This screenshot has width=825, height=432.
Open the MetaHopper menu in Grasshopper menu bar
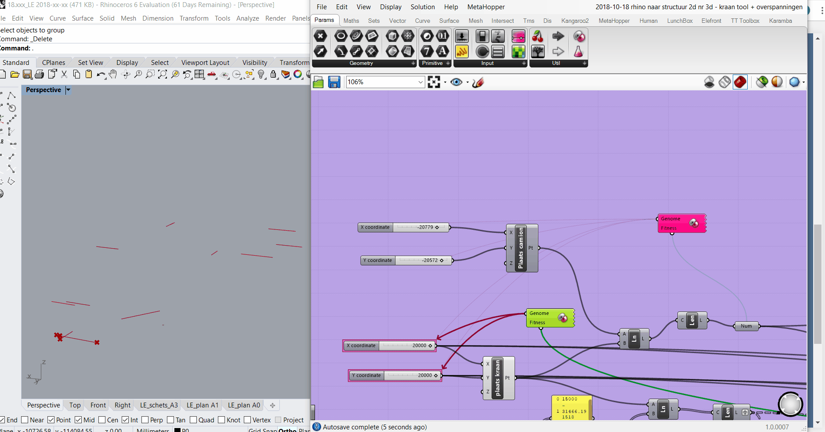point(486,7)
